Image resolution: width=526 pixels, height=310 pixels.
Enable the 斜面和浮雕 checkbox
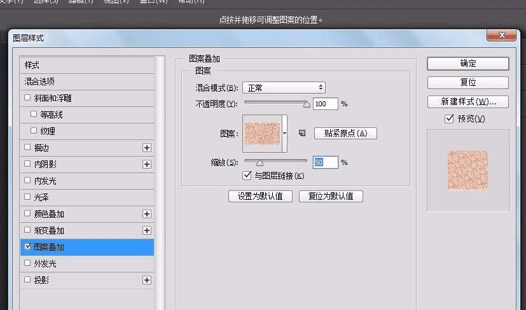point(27,98)
